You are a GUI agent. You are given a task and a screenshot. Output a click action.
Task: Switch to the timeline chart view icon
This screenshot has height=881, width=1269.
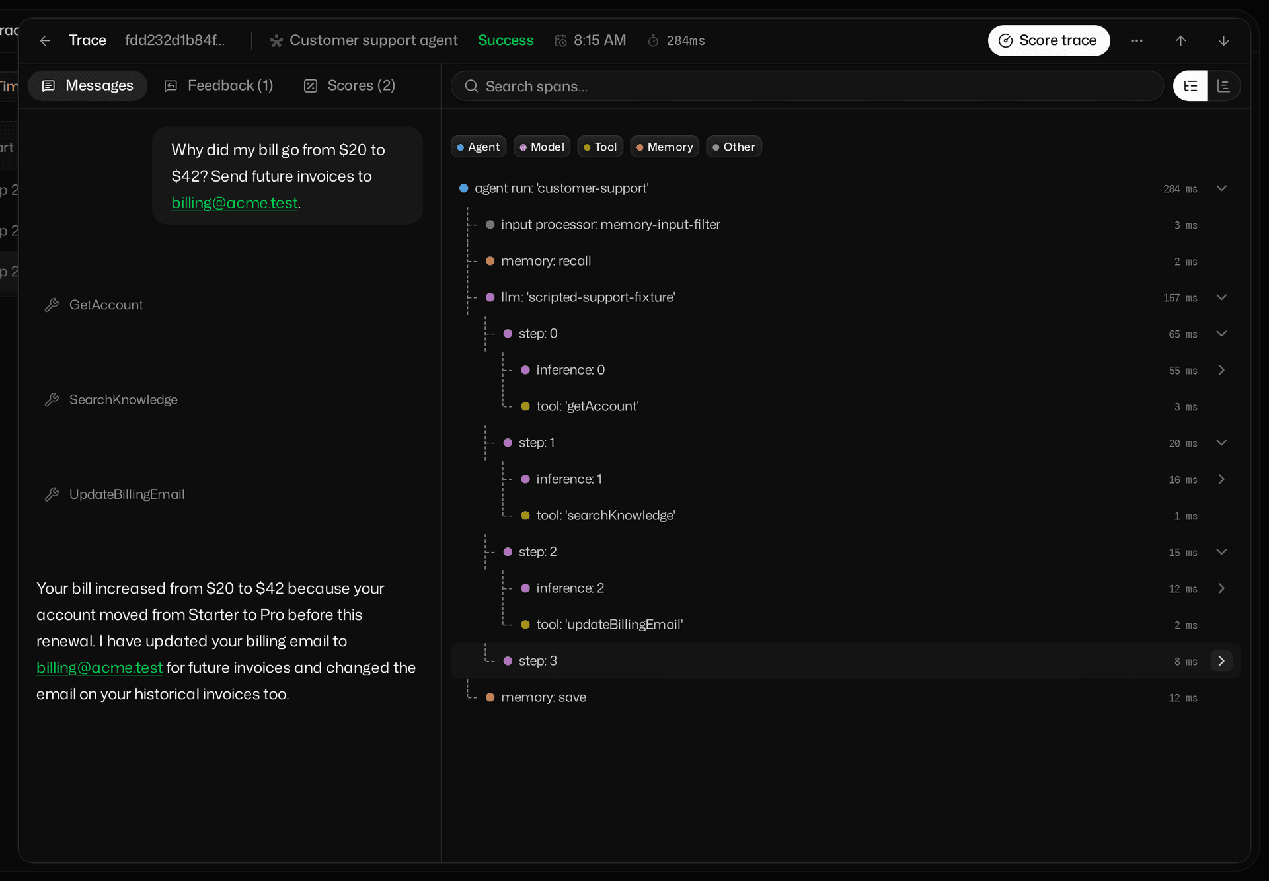[1223, 86]
